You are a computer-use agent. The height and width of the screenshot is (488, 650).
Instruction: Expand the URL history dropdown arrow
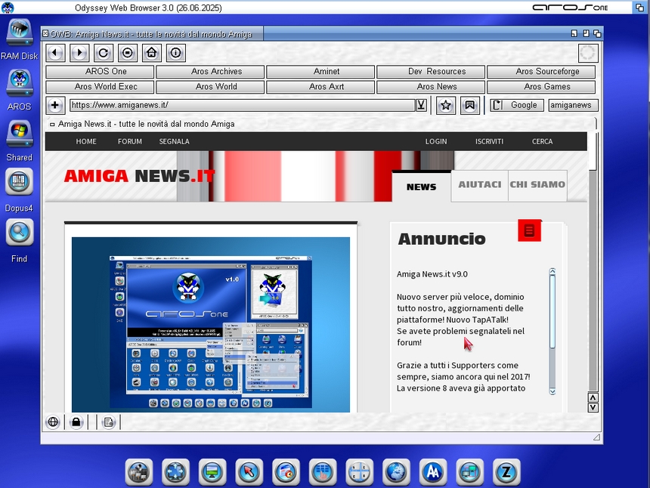point(421,105)
